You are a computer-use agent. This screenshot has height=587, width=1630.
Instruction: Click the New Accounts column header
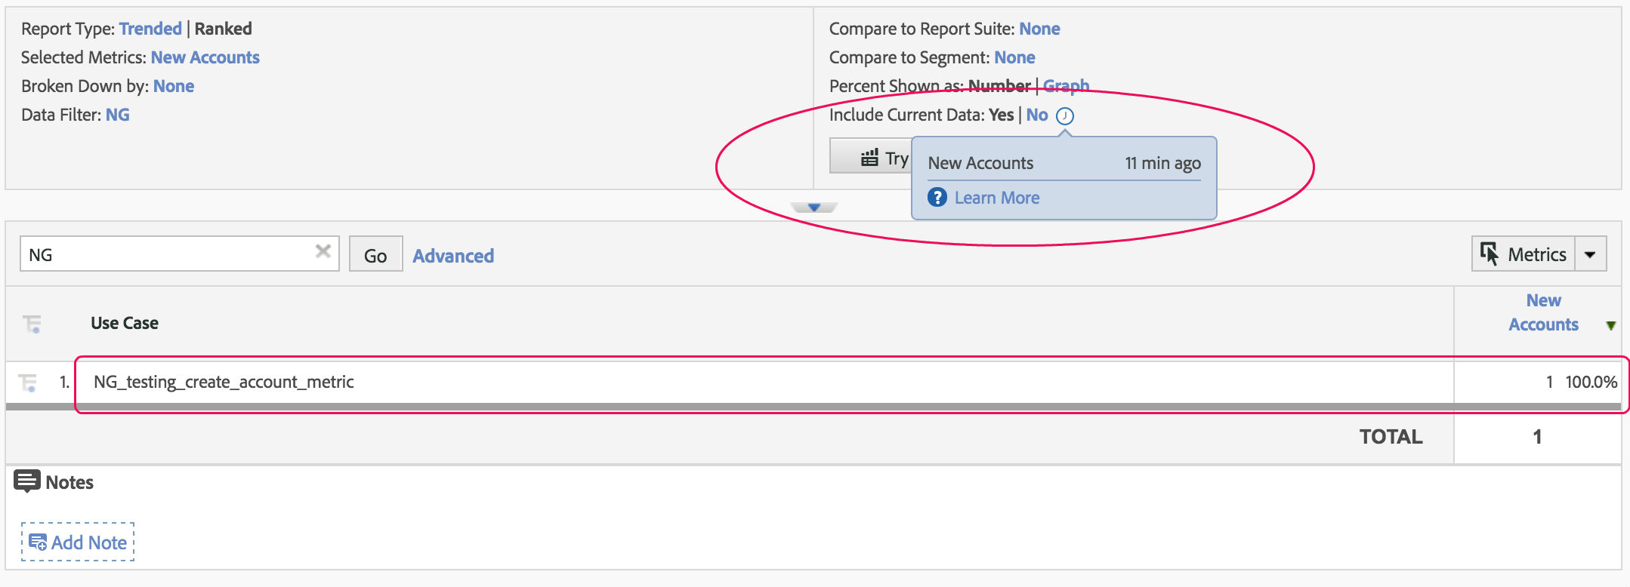click(1543, 312)
